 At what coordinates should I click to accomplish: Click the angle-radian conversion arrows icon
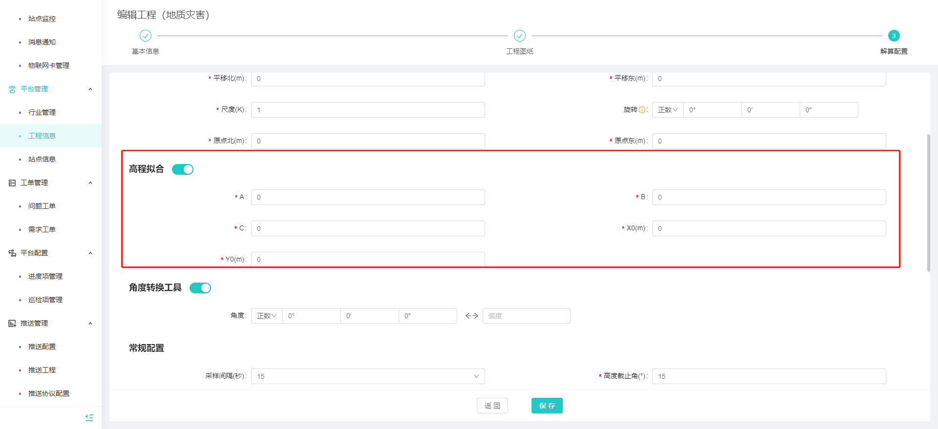[x=471, y=316]
